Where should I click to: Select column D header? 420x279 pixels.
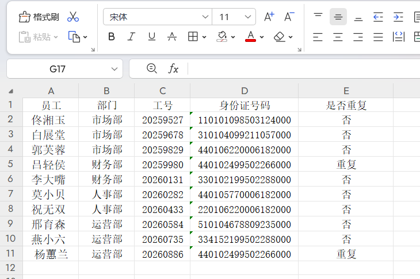tap(245, 91)
